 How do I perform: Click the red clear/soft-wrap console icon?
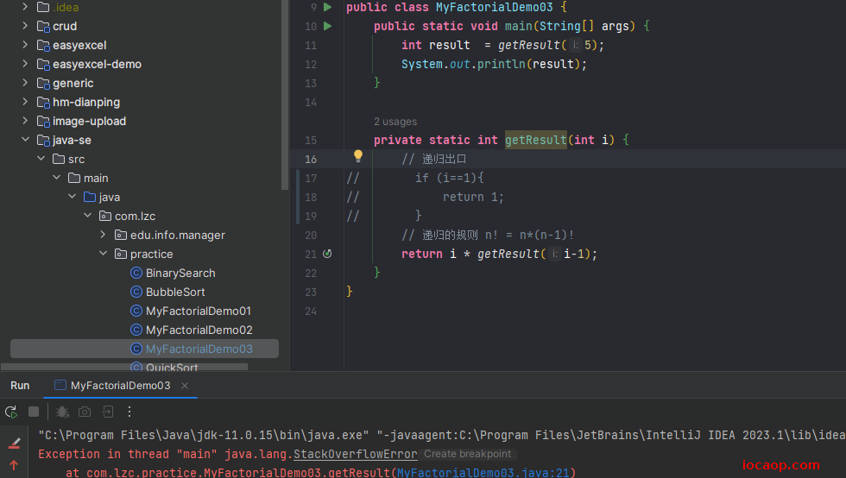coord(15,443)
